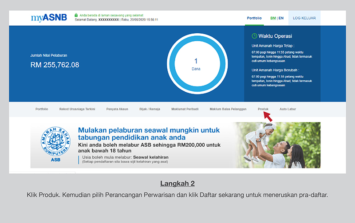The height and width of the screenshot is (223, 355).
Task: Click Produk in the navigation bar
Action: (x=263, y=109)
